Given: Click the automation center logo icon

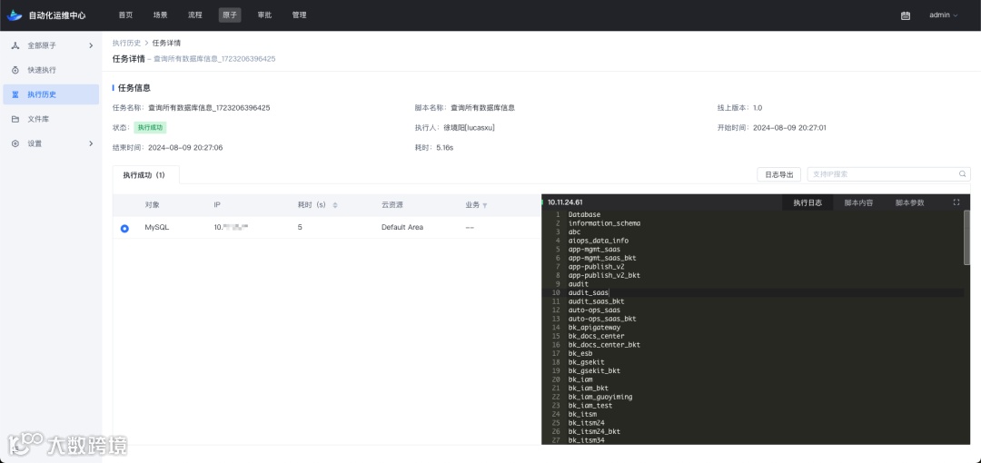Looking at the screenshot, I should click(x=15, y=15).
